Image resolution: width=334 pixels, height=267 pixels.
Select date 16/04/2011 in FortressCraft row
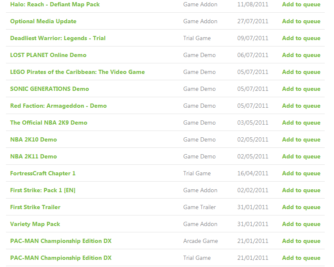253,173
